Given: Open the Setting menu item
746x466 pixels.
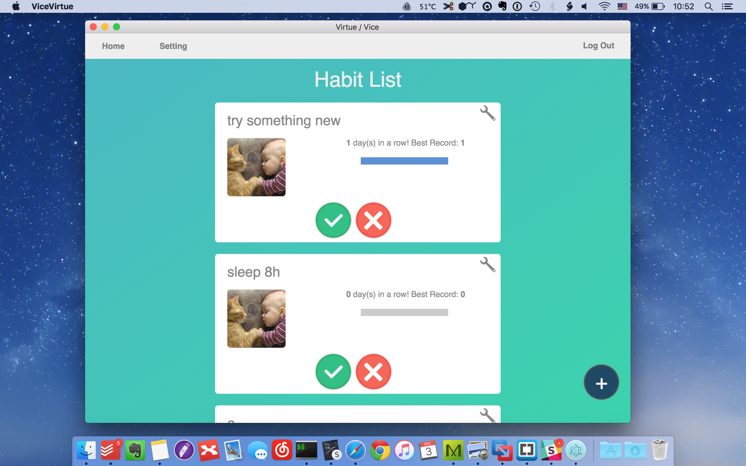Looking at the screenshot, I should point(173,46).
